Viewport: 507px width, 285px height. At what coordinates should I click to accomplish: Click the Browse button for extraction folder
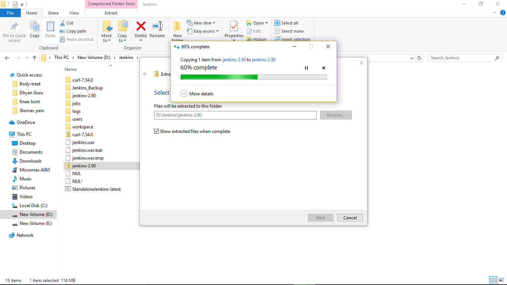(x=335, y=115)
